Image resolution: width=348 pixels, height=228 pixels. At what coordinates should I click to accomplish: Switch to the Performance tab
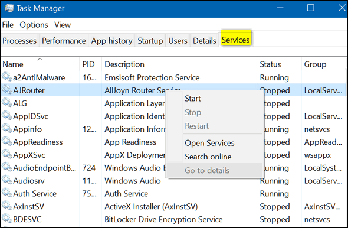(64, 41)
